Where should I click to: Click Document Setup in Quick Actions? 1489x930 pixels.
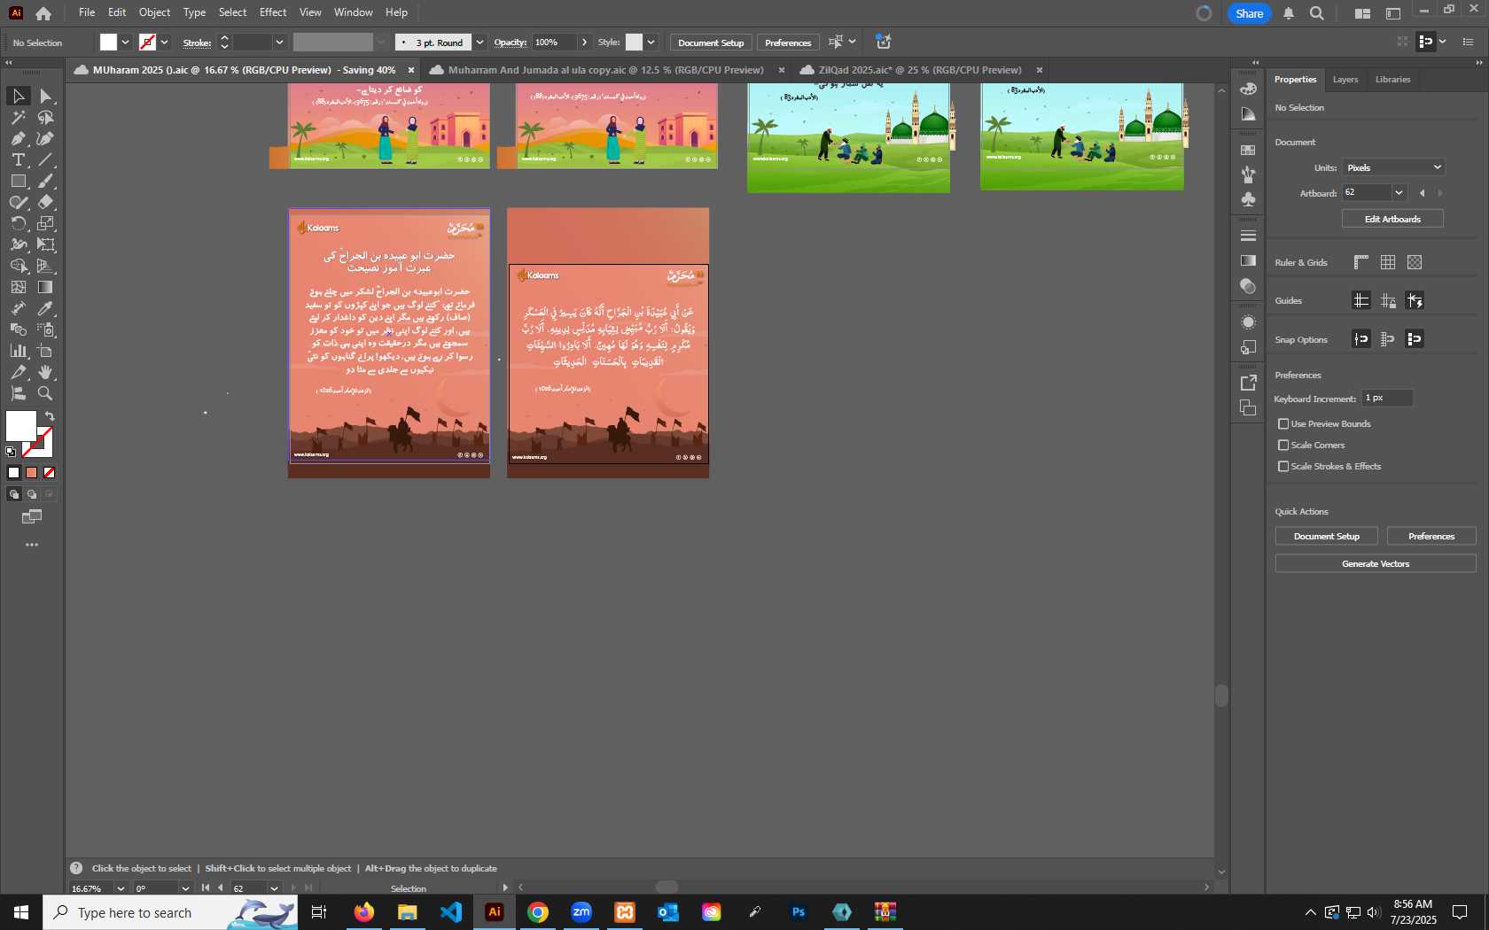pyautogui.click(x=1326, y=536)
